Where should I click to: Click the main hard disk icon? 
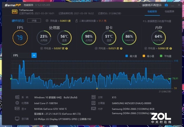click(93, 103)
